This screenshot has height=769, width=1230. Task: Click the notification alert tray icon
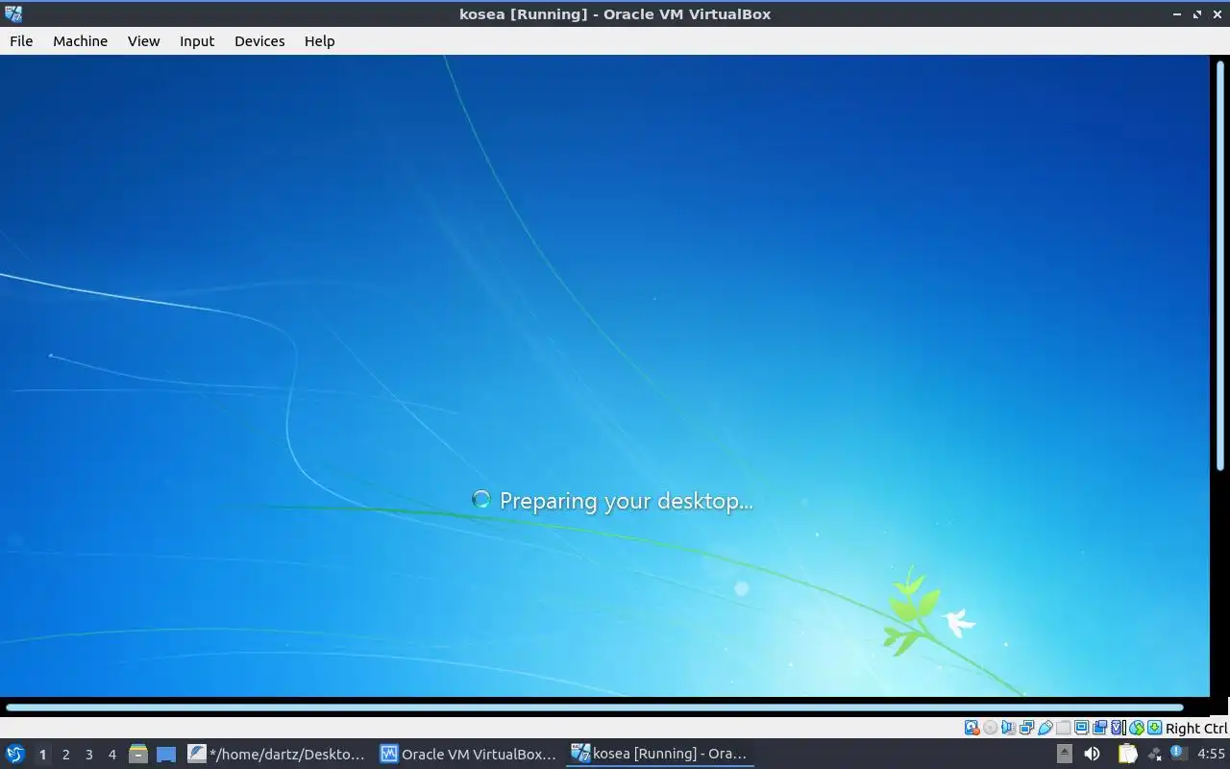pyautogui.click(x=1177, y=754)
